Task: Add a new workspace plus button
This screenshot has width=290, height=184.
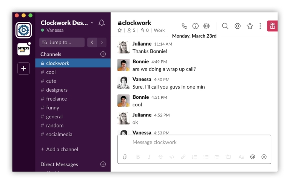Action: [23, 68]
